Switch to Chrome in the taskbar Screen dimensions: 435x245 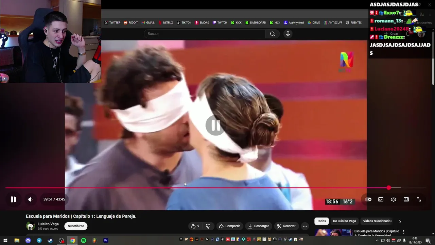tap(72, 241)
